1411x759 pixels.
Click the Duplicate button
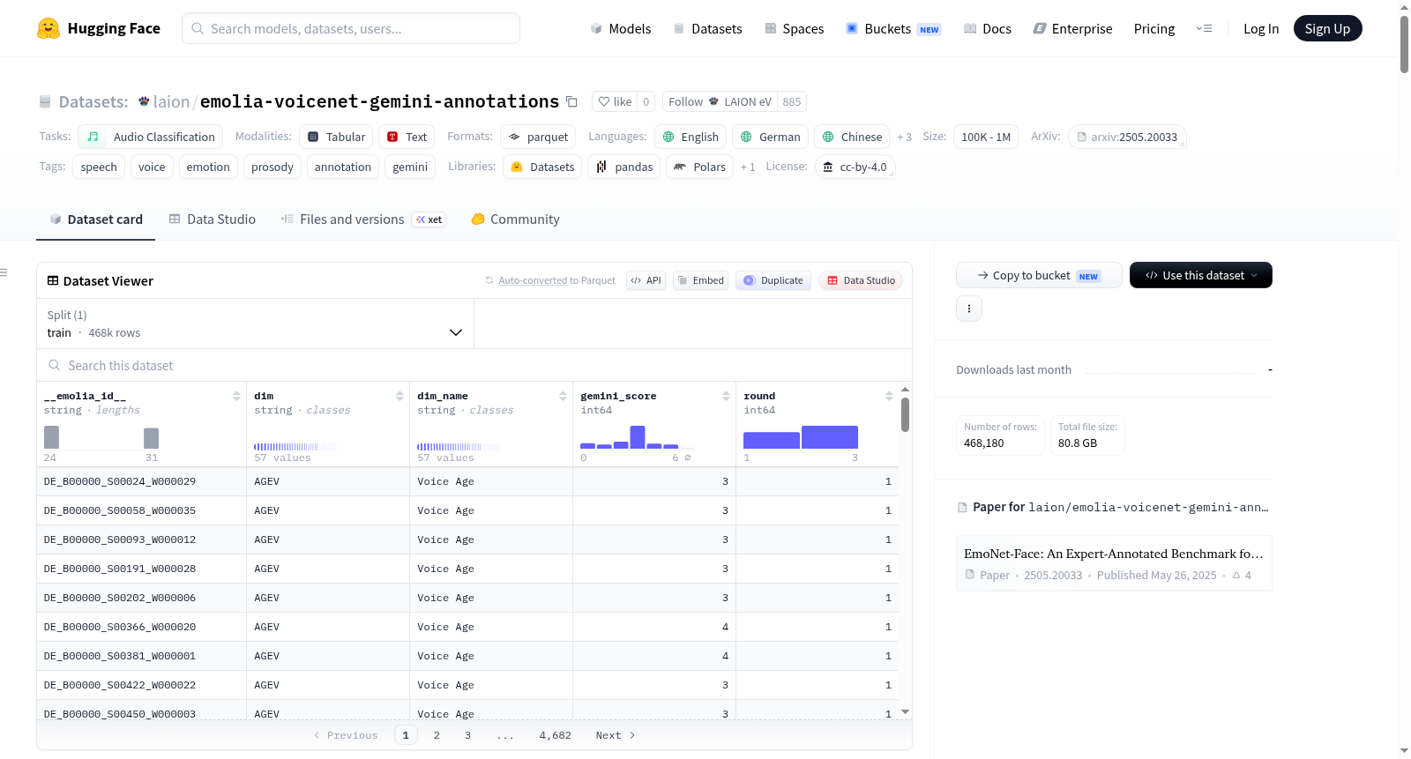[773, 280]
